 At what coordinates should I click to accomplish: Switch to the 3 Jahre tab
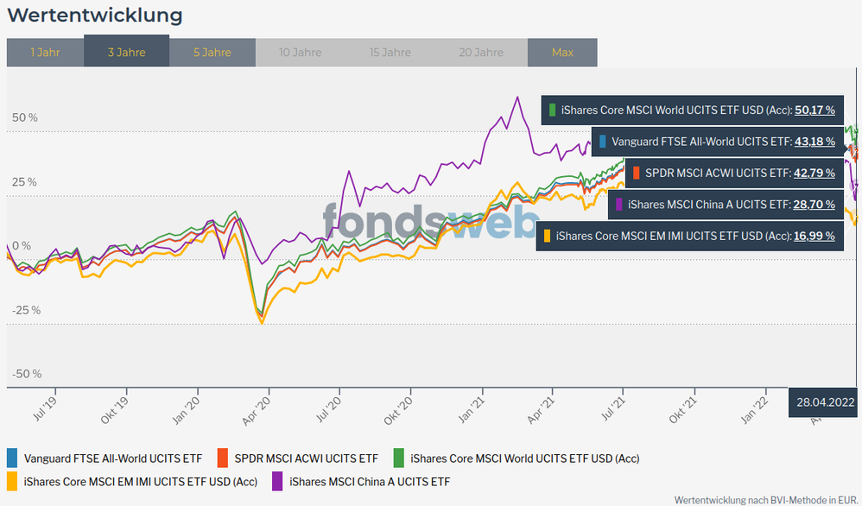(x=126, y=53)
